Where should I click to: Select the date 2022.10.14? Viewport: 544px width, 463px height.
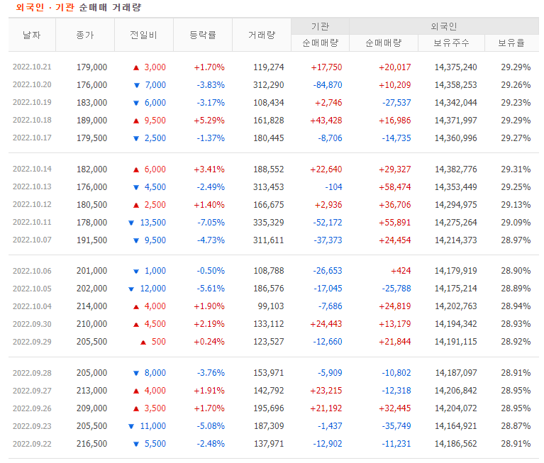[32, 169]
